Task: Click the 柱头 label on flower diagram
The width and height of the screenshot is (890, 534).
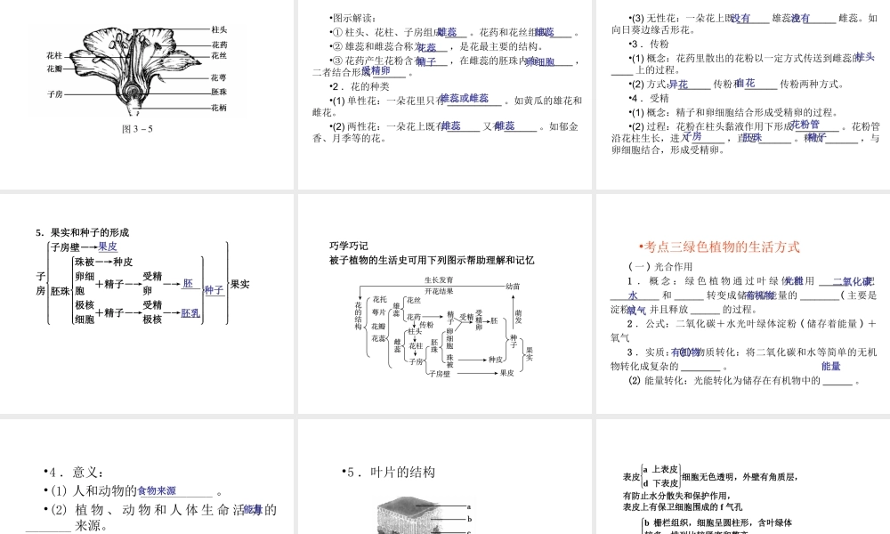Action: [219, 29]
